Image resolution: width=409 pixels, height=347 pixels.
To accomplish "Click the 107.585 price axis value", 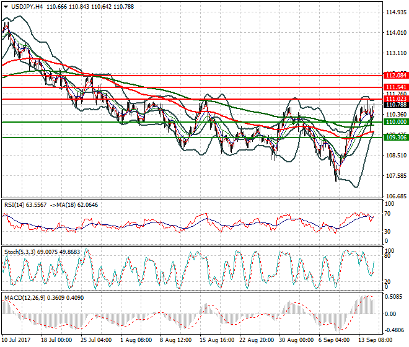I will 396,176.
